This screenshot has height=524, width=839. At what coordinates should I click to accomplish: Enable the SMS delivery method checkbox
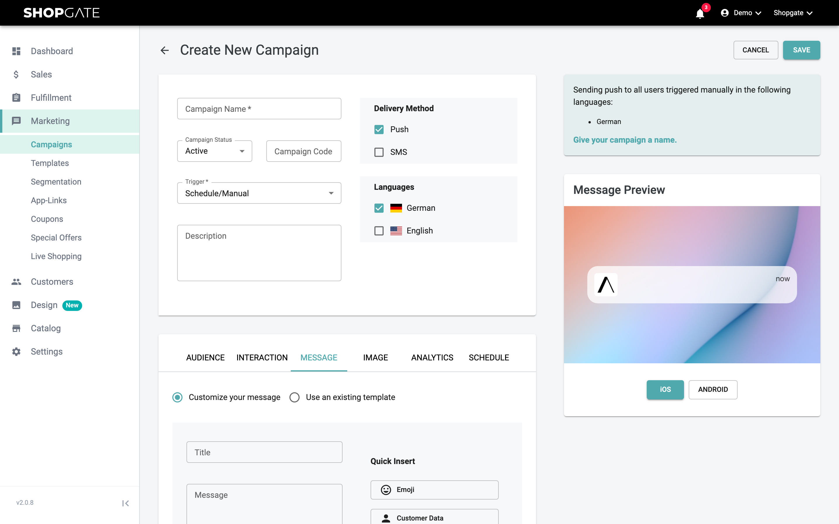379,152
